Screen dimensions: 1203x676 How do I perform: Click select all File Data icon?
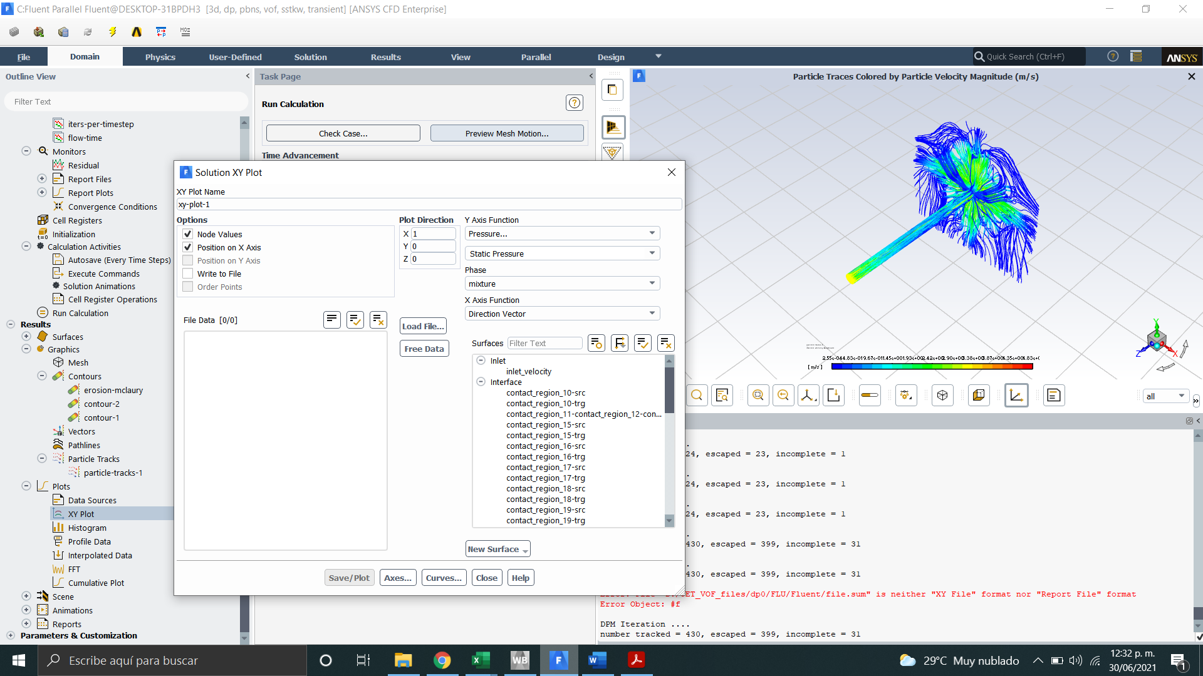point(355,320)
